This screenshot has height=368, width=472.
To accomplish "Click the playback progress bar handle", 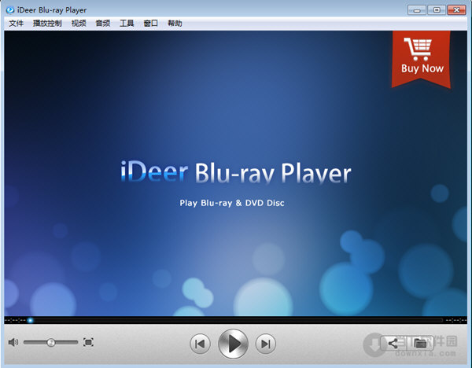I will (x=30, y=320).
